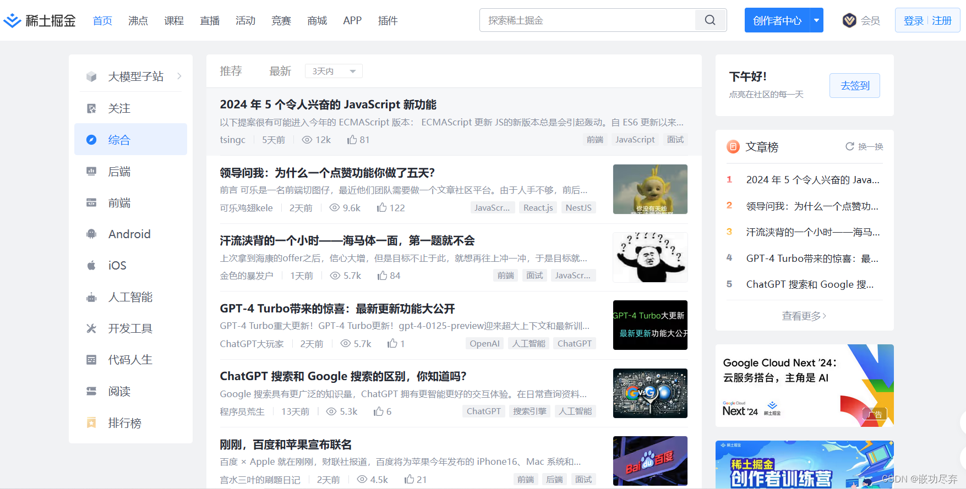Open 大模型子站 via its cube icon
The image size is (966, 489).
coord(91,76)
